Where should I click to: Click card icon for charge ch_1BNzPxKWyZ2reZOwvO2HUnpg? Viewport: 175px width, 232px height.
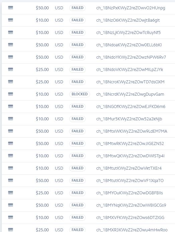point(10,8)
